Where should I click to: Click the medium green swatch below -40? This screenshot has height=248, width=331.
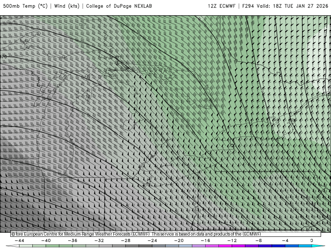point(53,246)
